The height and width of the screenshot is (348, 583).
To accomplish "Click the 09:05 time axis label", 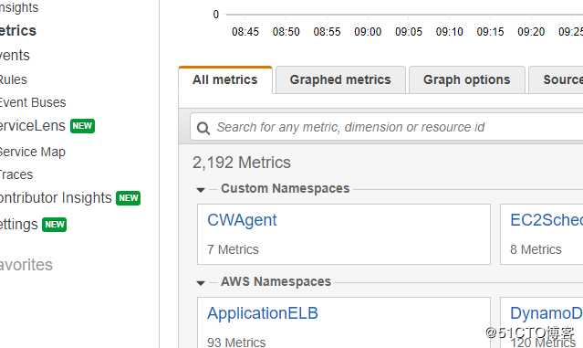I will tap(409, 32).
